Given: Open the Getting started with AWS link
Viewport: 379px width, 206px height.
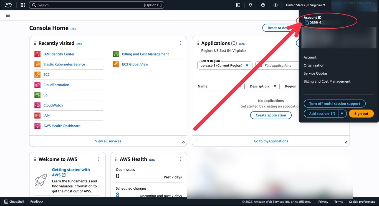Looking at the screenshot, I should pos(71,172).
